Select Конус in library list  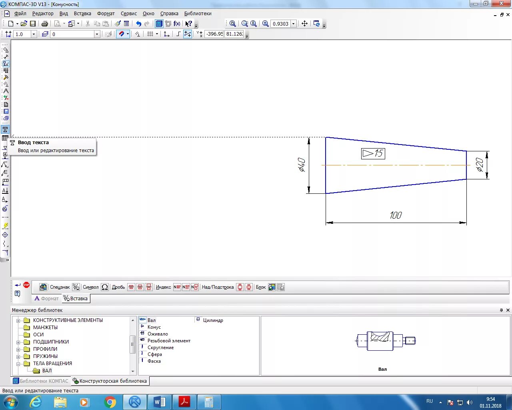[154, 327]
